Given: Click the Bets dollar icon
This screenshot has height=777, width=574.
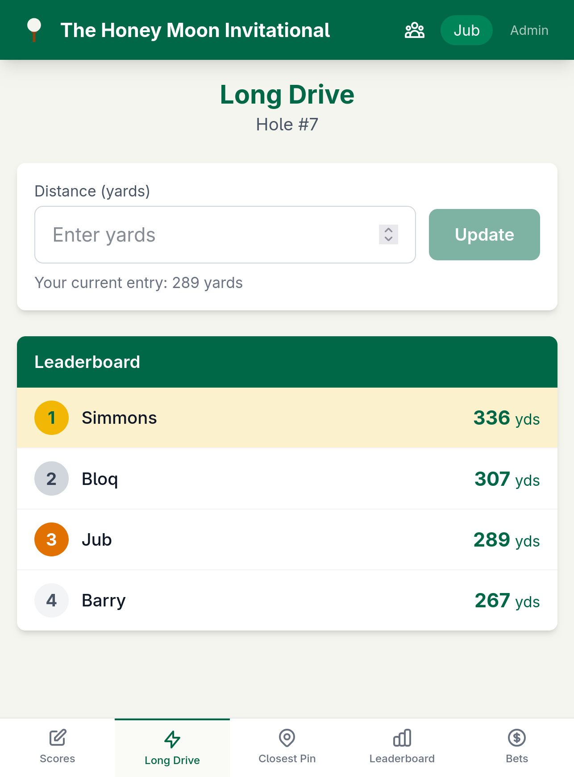Looking at the screenshot, I should coord(516,738).
